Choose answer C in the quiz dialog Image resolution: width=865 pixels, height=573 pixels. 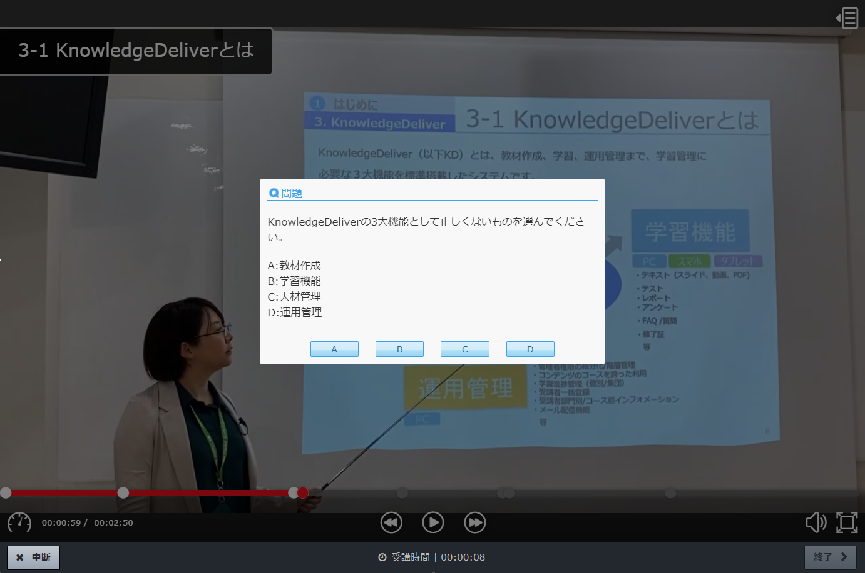coord(465,349)
